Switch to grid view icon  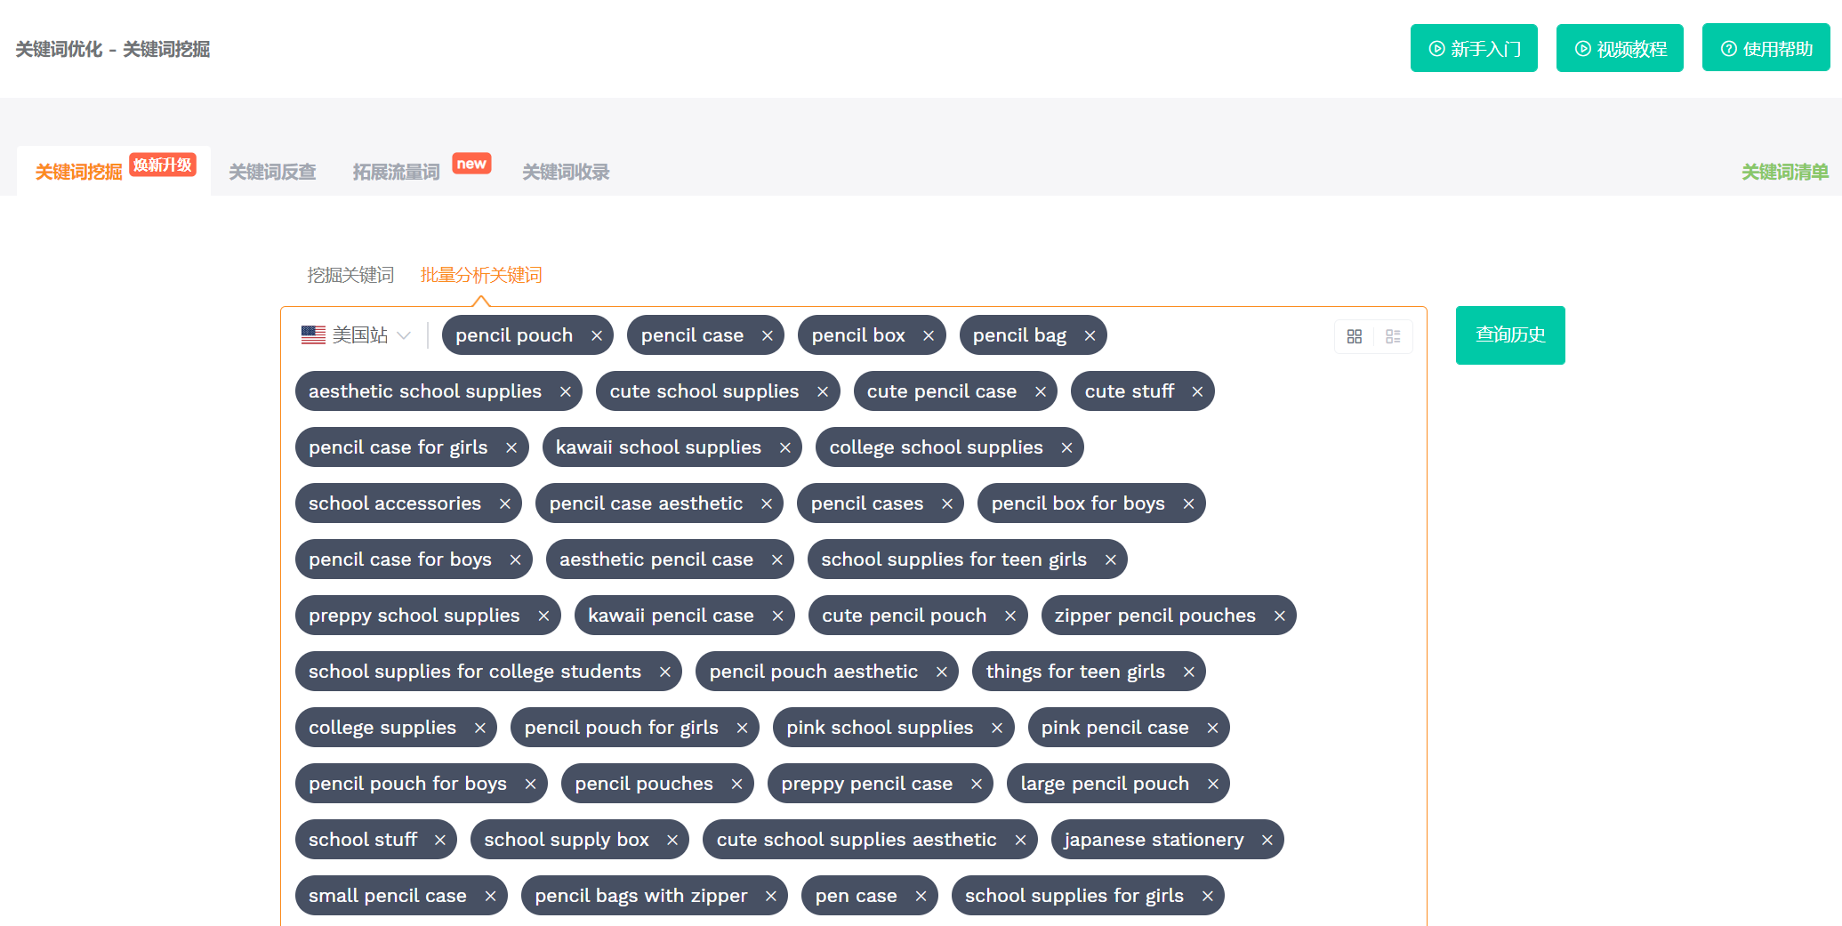pyautogui.click(x=1355, y=336)
